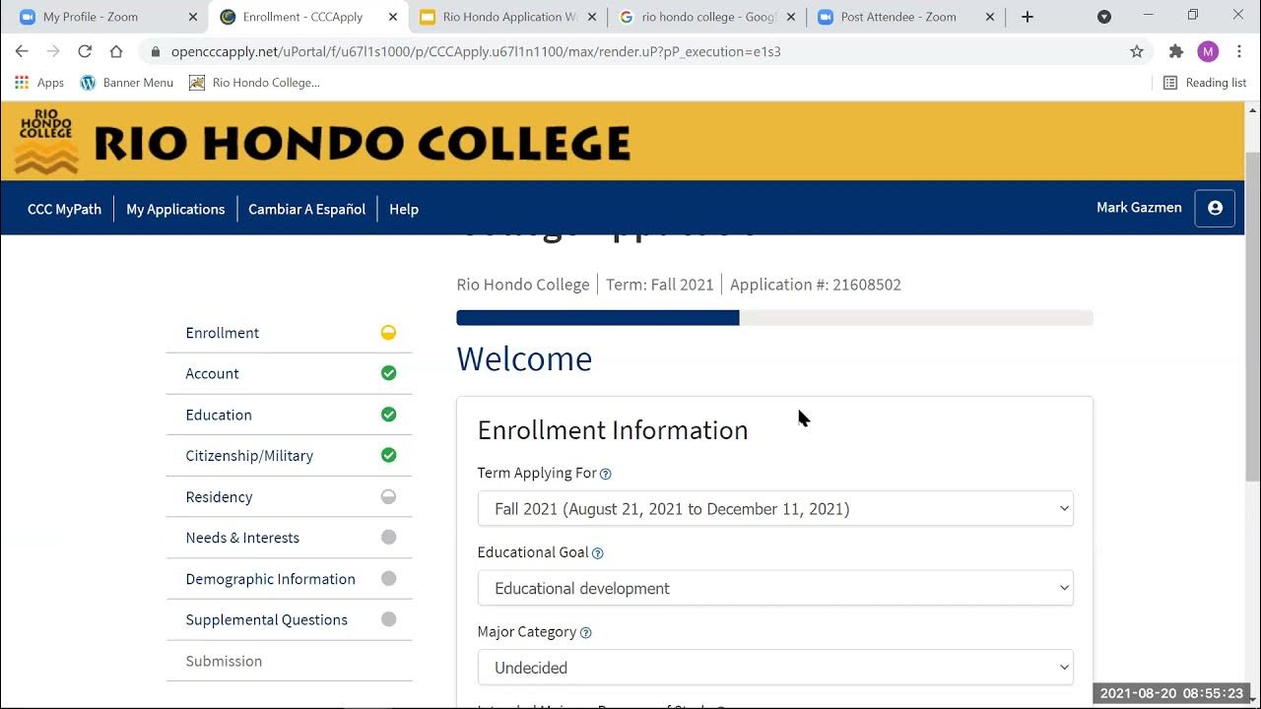Open help for Term Applying For
1261x709 pixels.
click(606, 474)
